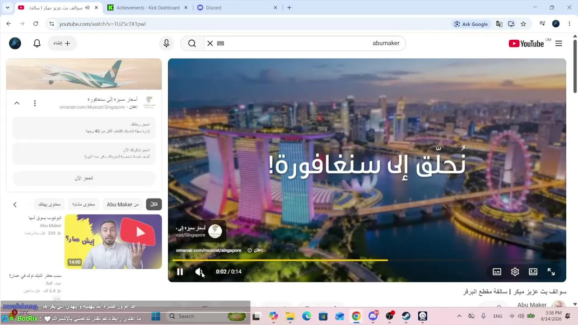Image resolution: width=578 pixels, height=325 pixels.
Task: Open the Oman Air plane banner
Action: click(84, 74)
